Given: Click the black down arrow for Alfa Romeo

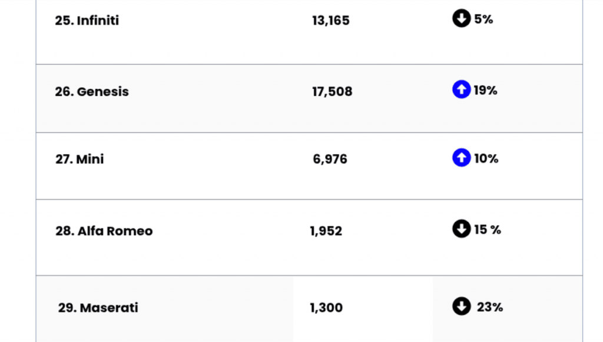Looking at the screenshot, I should point(461,229).
